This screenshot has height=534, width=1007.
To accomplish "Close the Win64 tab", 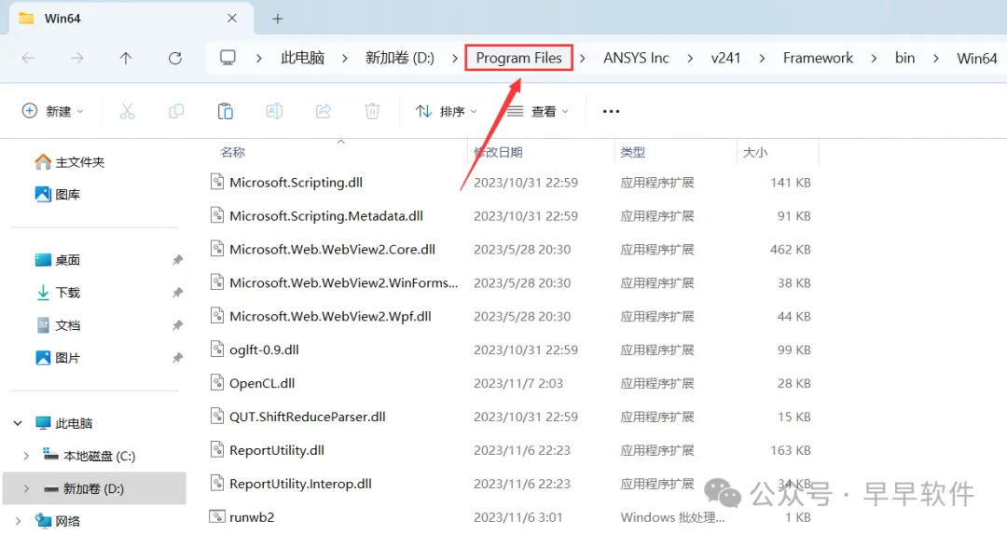I will (232, 18).
